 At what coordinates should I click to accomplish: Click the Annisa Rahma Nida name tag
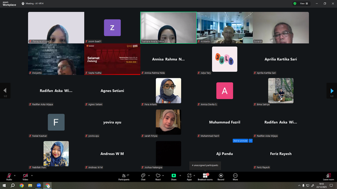(153, 73)
